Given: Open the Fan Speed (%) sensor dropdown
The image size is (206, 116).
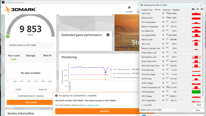Looking at the screenshot, I should click(163, 31).
